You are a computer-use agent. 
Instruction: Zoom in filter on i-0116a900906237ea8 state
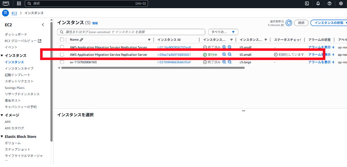[224, 47]
